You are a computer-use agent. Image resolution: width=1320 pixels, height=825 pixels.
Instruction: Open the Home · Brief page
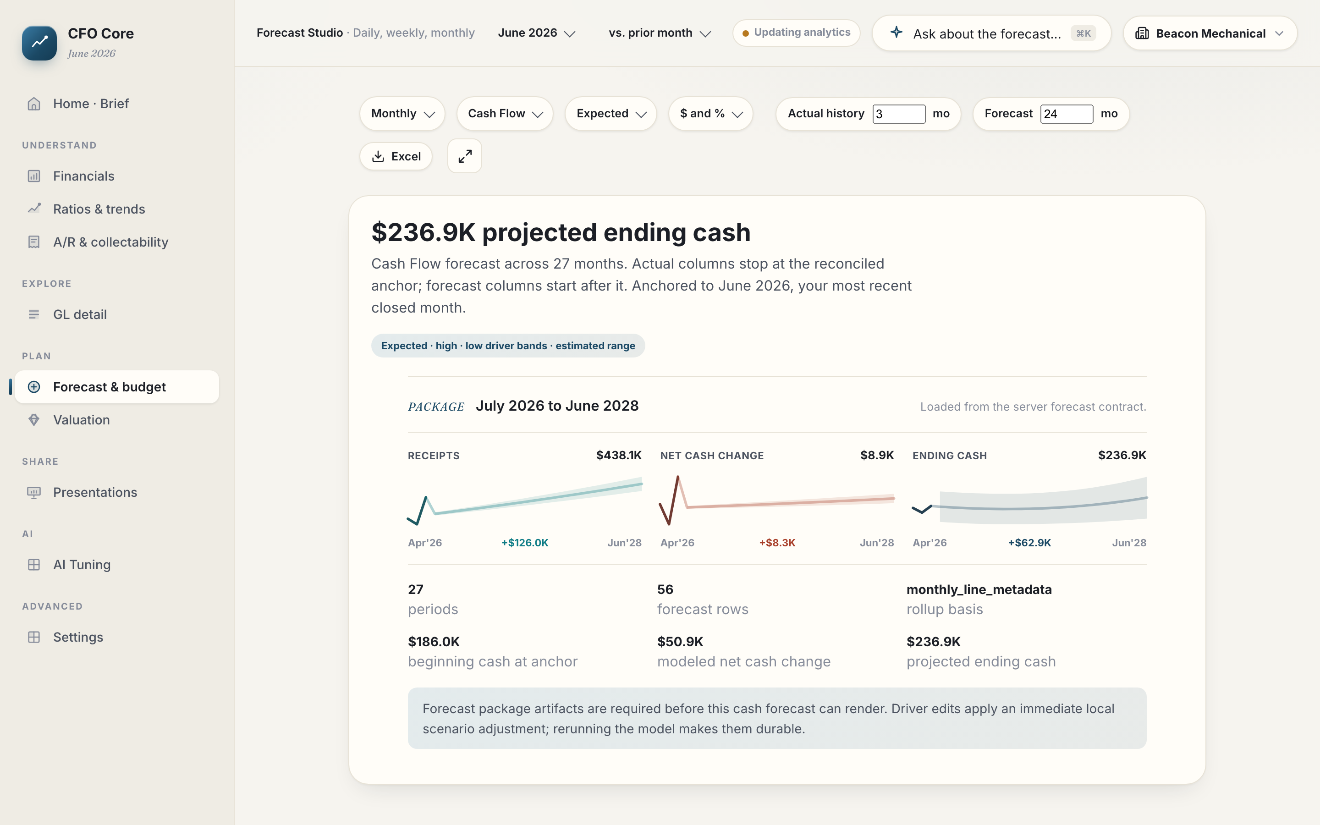[x=117, y=104]
